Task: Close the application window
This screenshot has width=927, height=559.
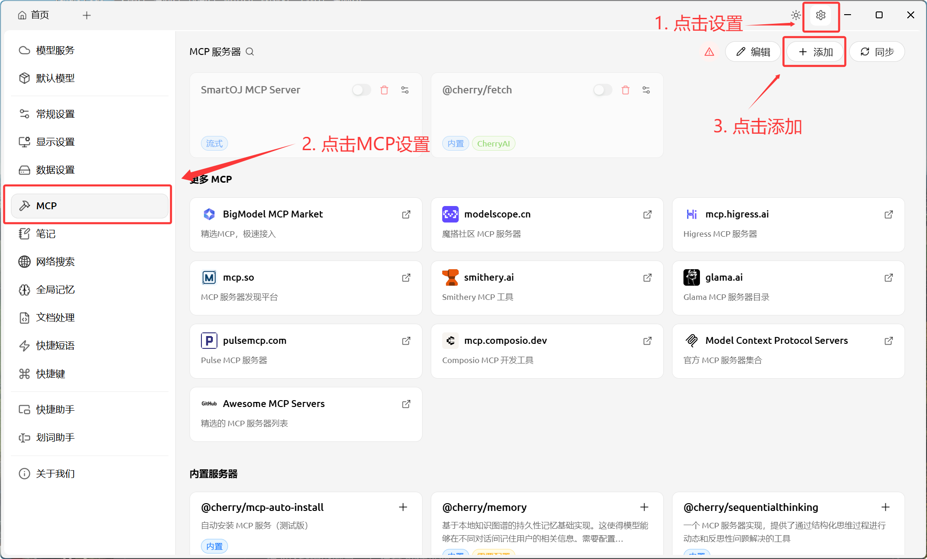Action: coord(911,15)
